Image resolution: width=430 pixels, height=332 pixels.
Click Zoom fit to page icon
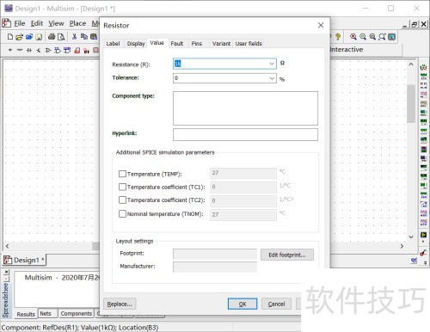pos(382,37)
